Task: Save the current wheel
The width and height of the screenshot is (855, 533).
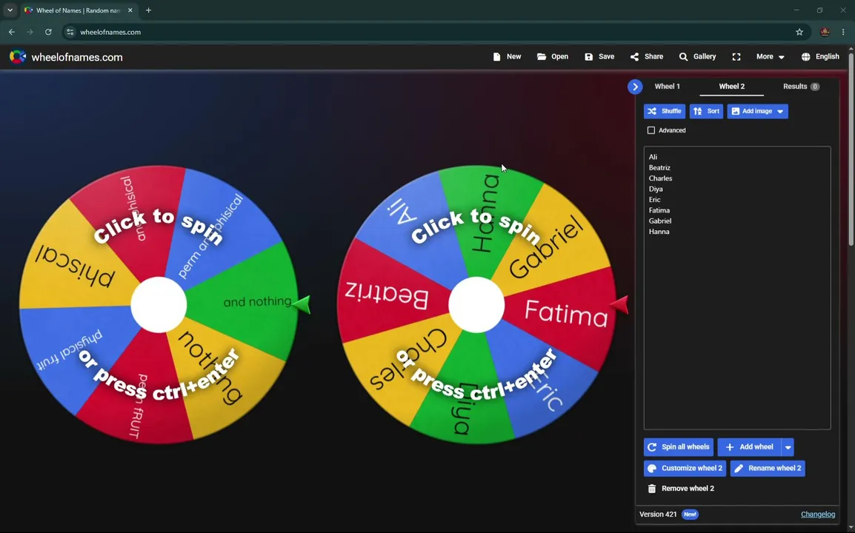Action: tap(599, 57)
